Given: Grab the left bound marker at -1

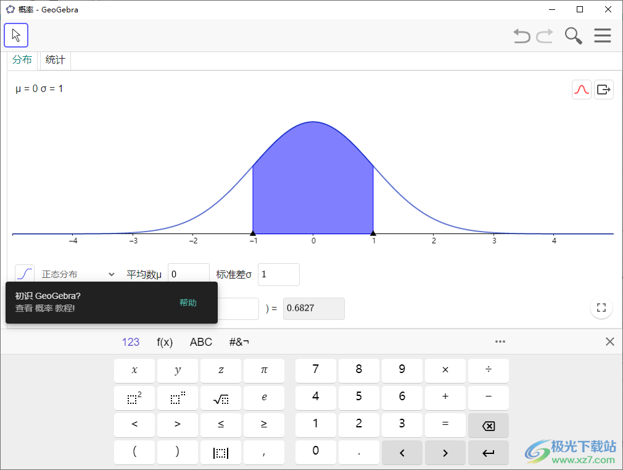Looking at the screenshot, I should [x=253, y=233].
